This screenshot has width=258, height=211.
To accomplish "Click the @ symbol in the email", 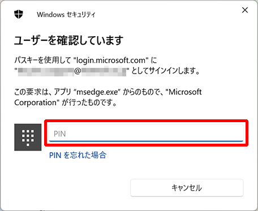I will pos(78,72).
